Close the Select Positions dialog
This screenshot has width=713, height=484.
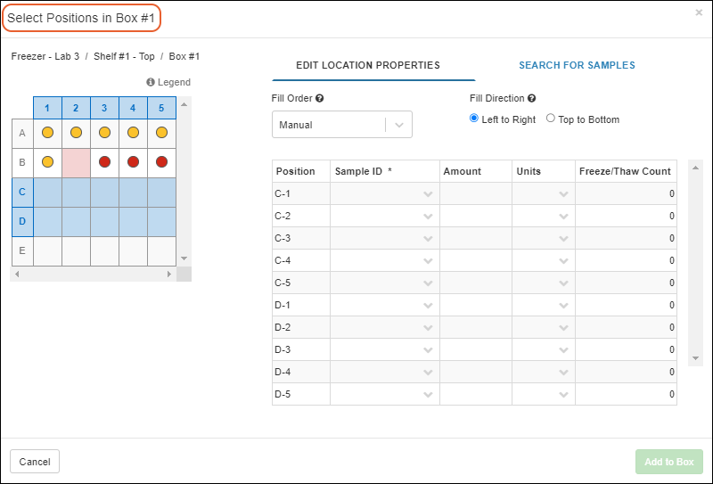(699, 13)
